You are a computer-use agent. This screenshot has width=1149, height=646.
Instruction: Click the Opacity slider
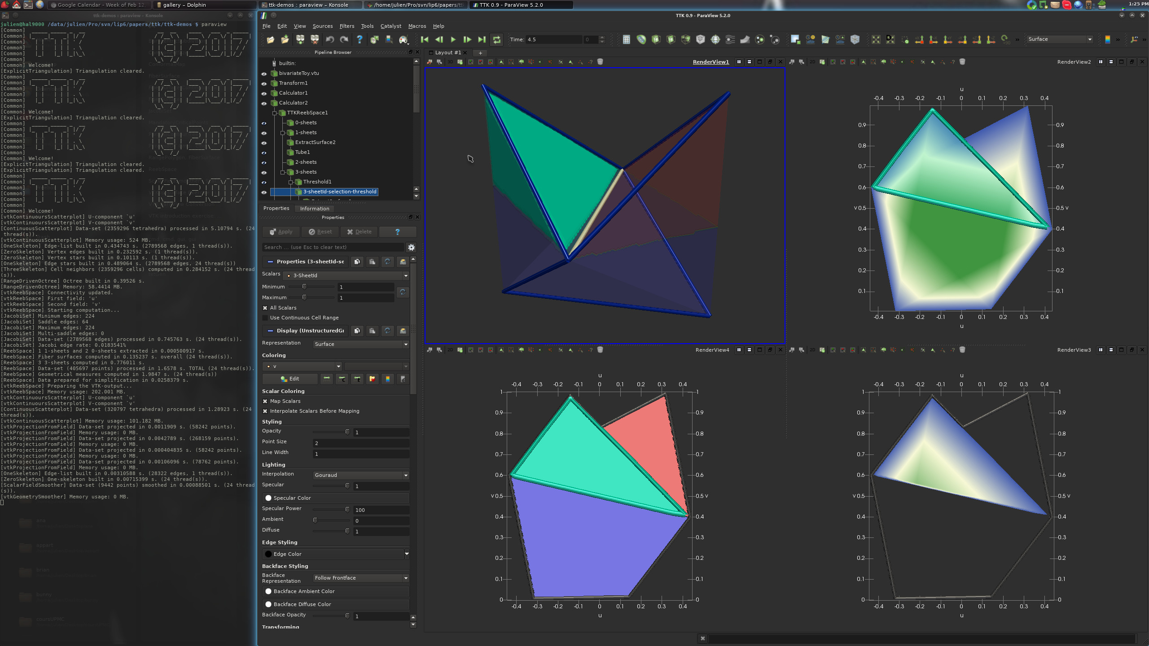(x=331, y=432)
